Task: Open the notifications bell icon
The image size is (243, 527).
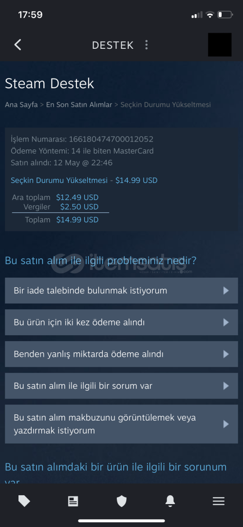Action: (x=170, y=502)
